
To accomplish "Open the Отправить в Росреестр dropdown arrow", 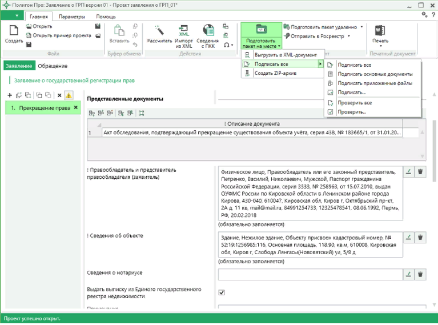I will pyautogui.click(x=348, y=36).
